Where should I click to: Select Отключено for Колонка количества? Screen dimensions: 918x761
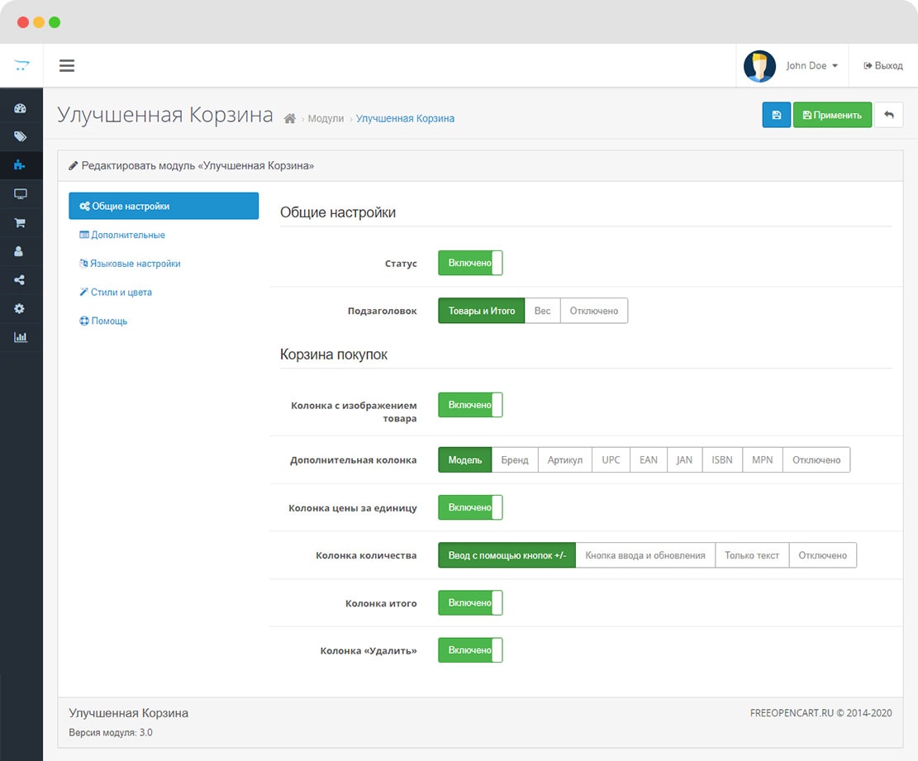[x=823, y=555]
